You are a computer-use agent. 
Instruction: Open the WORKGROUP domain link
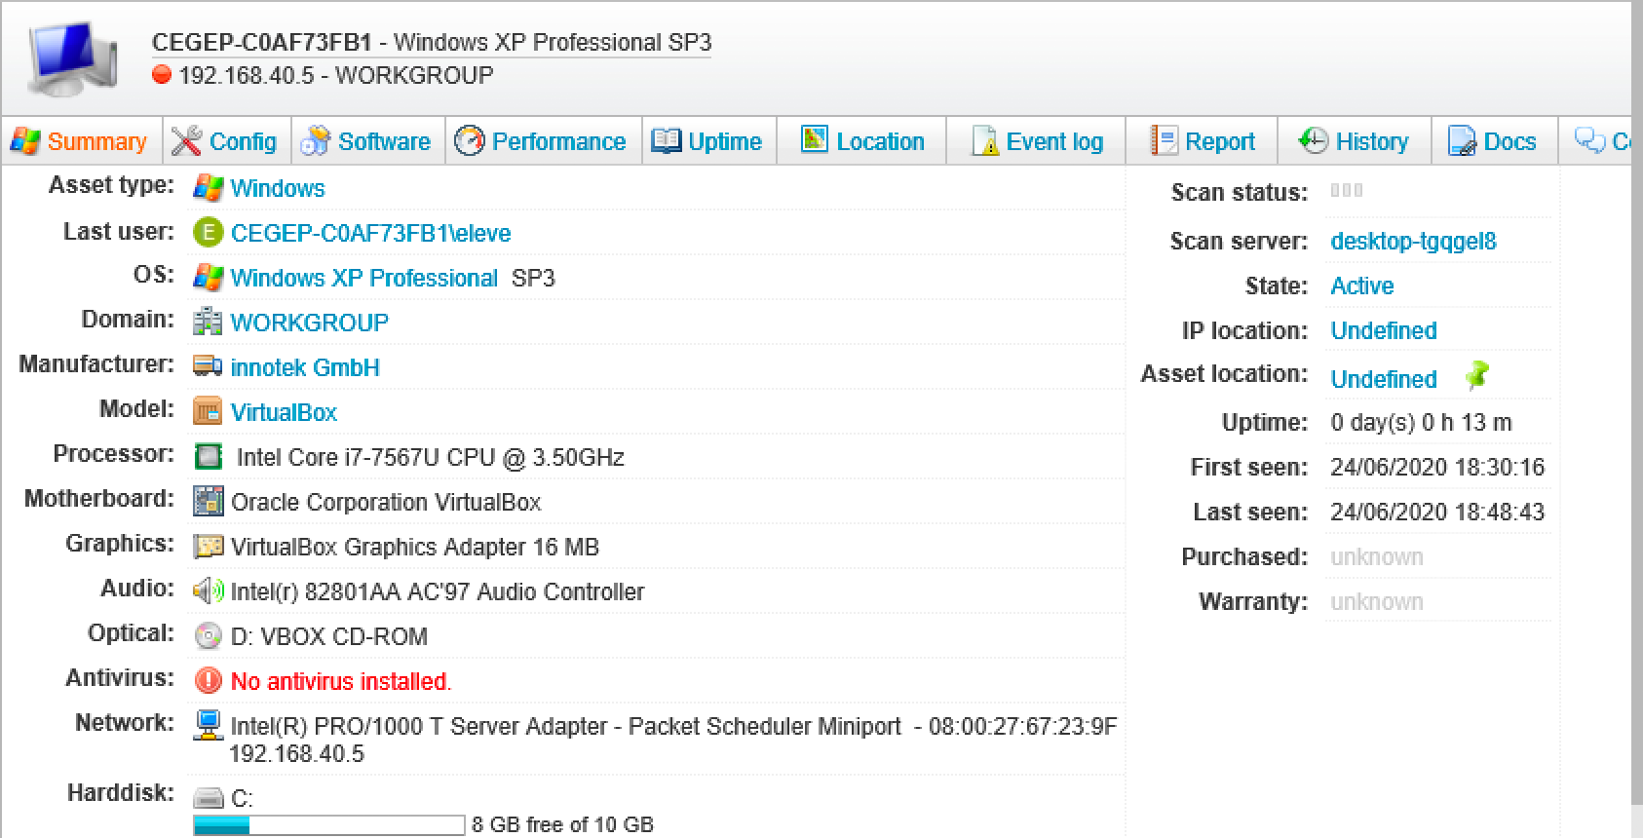(310, 323)
